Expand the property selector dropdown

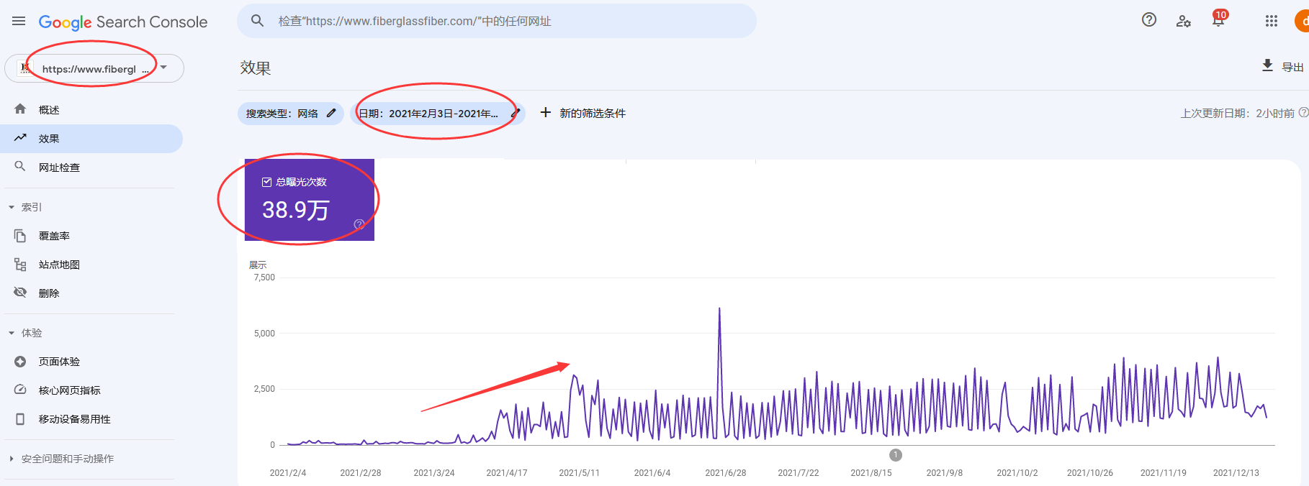pyautogui.click(x=164, y=68)
